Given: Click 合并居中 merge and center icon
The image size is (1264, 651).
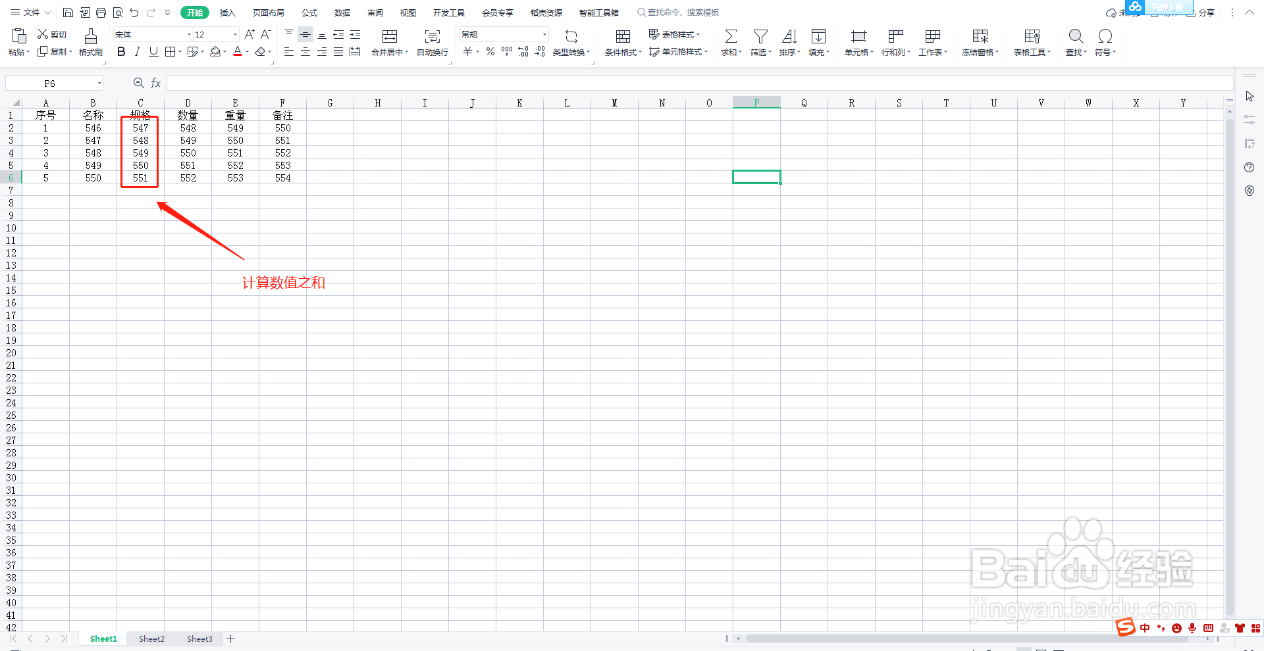Looking at the screenshot, I should (x=390, y=36).
